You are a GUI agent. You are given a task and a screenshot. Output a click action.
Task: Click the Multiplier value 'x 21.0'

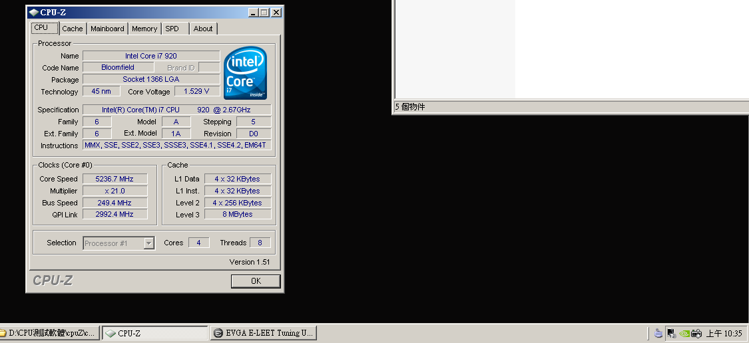point(115,191)
